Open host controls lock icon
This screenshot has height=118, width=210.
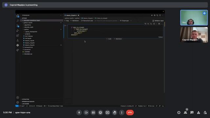click(205, 112)
